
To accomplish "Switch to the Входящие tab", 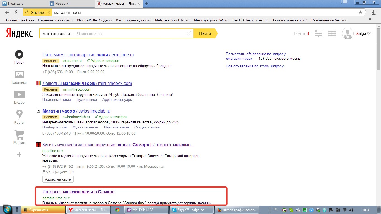I will (x=24, y=4).
